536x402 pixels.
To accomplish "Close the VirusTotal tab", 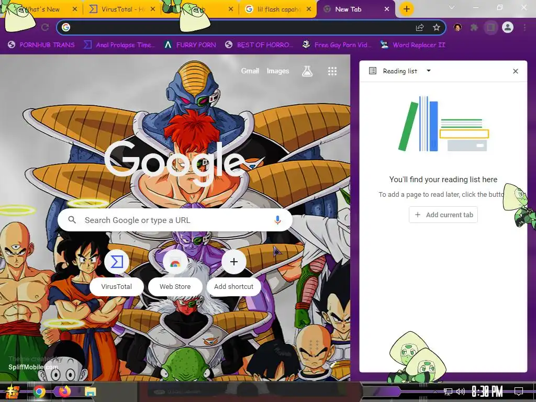I will coord(153,9).
